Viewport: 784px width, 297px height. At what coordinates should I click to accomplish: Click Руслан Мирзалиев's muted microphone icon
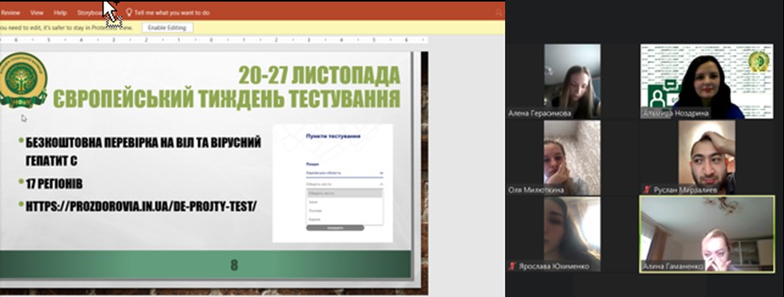pyautogui.click(x=647, y=190)
